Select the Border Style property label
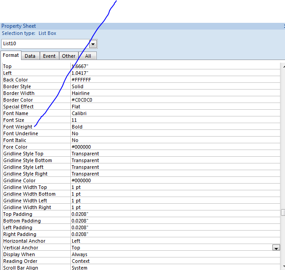This screenshot has height=270, width=285. pos(17,86)
